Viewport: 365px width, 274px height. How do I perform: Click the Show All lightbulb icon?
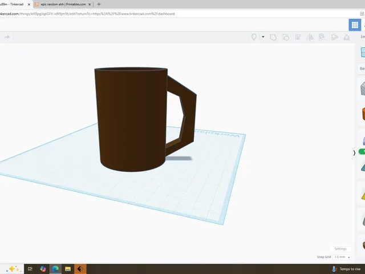tap(254, 37)
